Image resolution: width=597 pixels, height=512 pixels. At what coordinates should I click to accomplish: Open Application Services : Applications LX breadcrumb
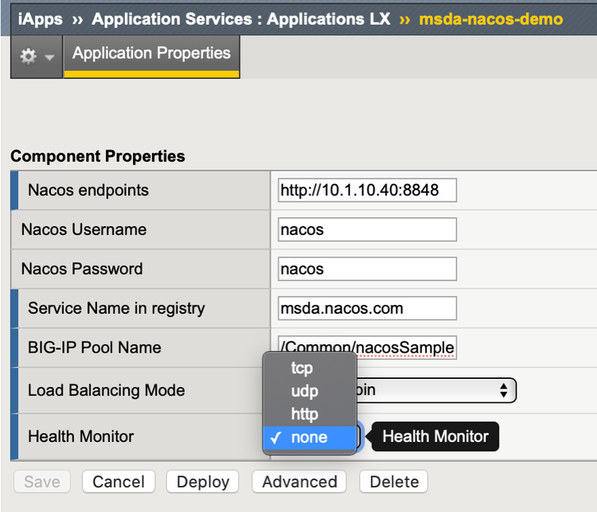[x=241, y=18]
